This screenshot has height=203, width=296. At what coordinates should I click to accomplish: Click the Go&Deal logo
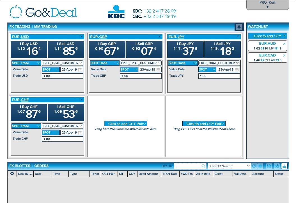(x=43, y=12)
